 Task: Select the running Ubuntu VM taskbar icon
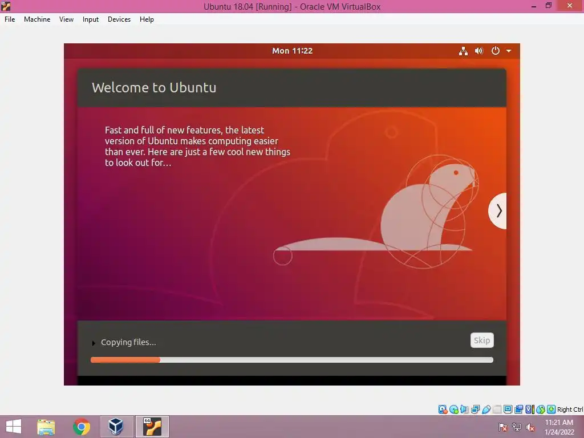(x=152, y=427)
